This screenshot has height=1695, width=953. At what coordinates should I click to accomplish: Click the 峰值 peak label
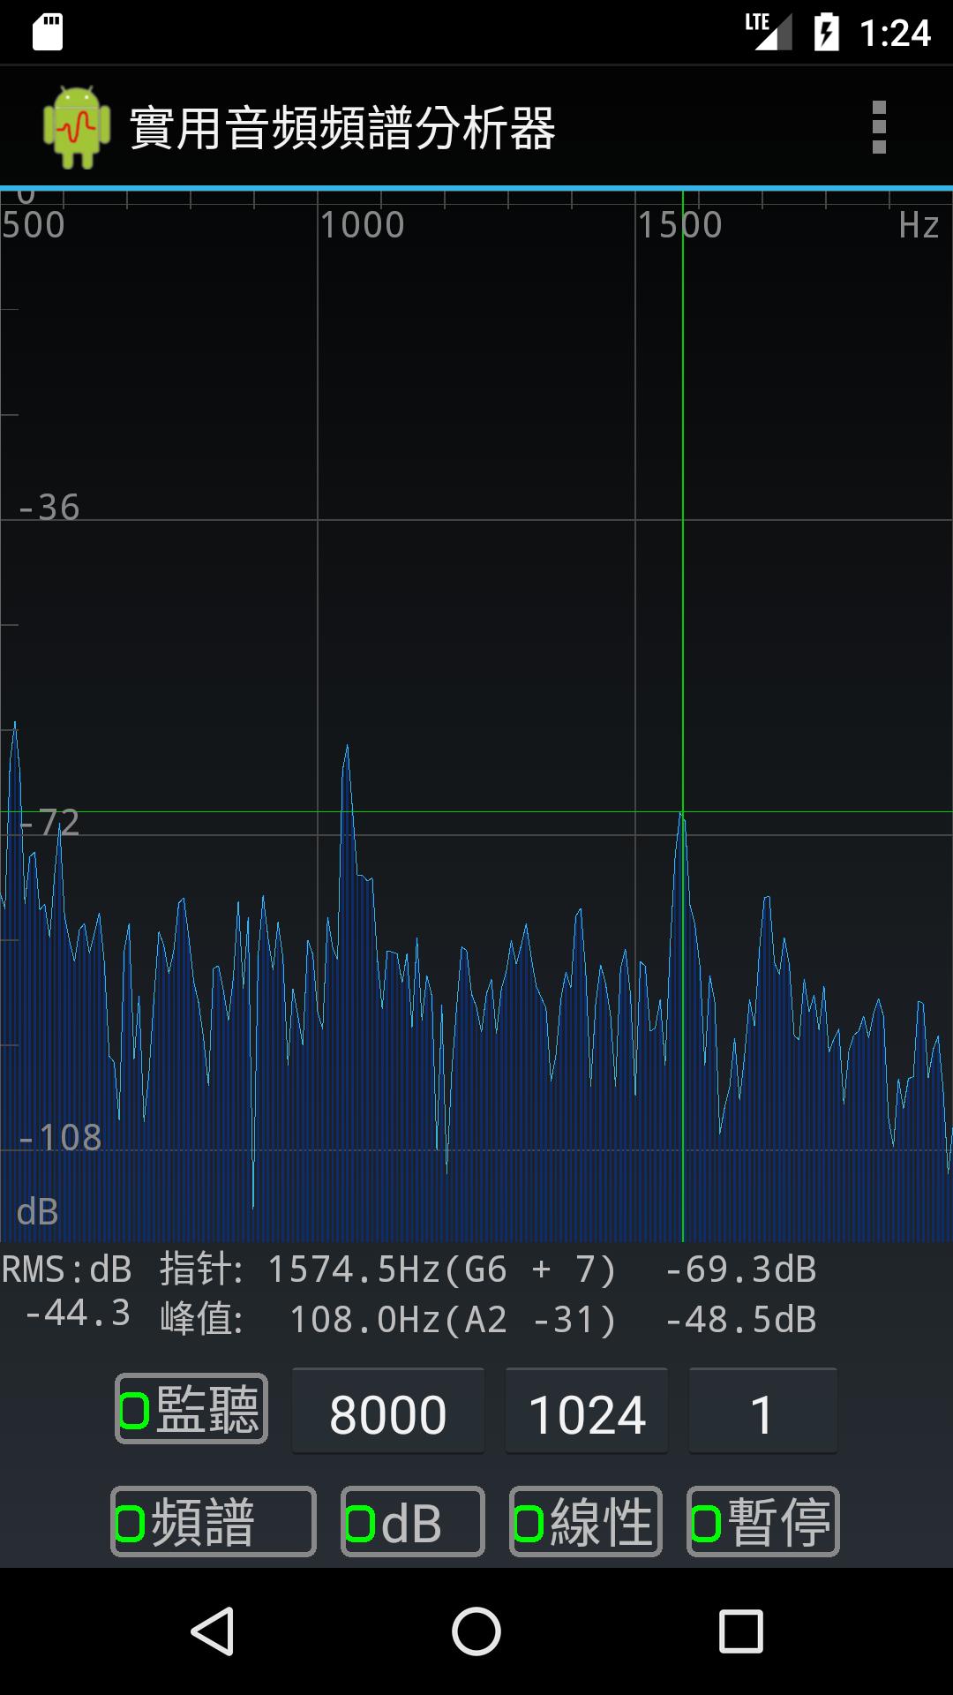201,1320
